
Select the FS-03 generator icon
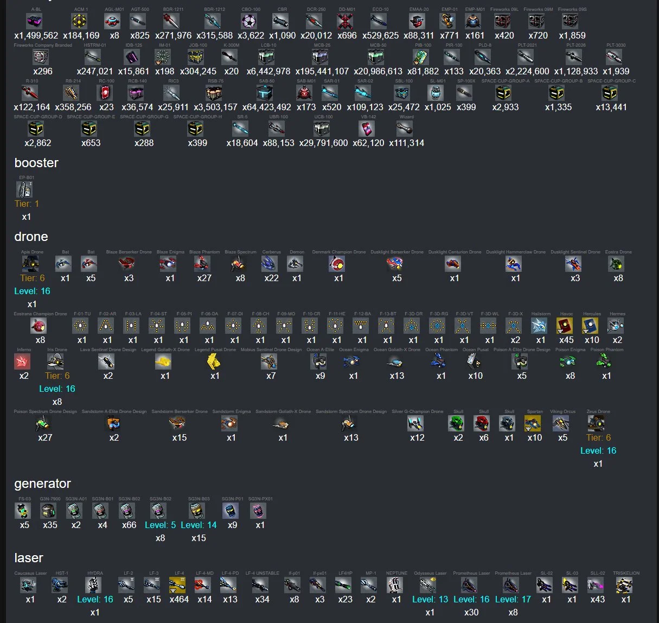23,510
